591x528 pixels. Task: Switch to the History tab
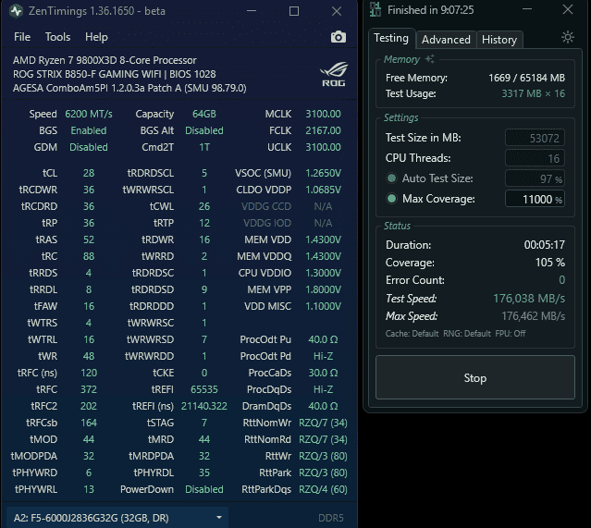[499, 40]
